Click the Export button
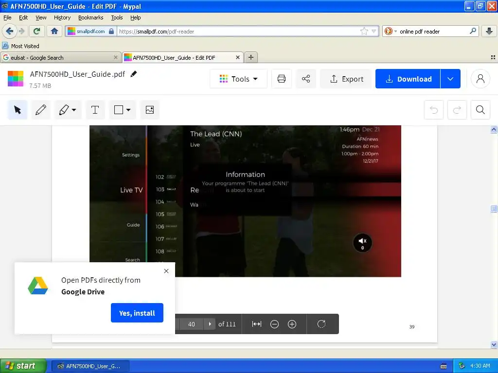Image resolution: width=498 pixels, height=373 pixels. click(x=346, y=79)
